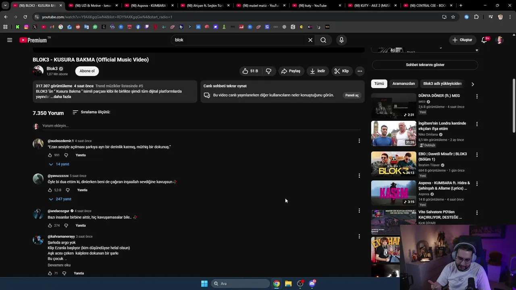Expand 247 yanıt replies
The image size is (516, 290).
click(60, 199)
